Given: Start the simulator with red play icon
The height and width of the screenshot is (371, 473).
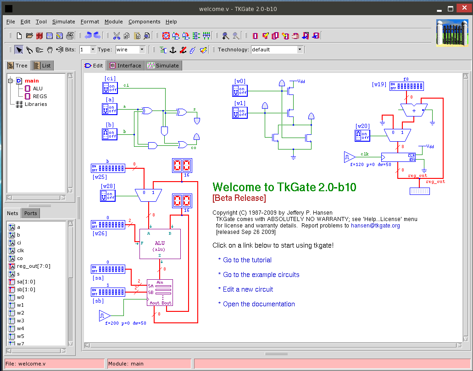Looking at the screenshot, I should tap(166, 36).
